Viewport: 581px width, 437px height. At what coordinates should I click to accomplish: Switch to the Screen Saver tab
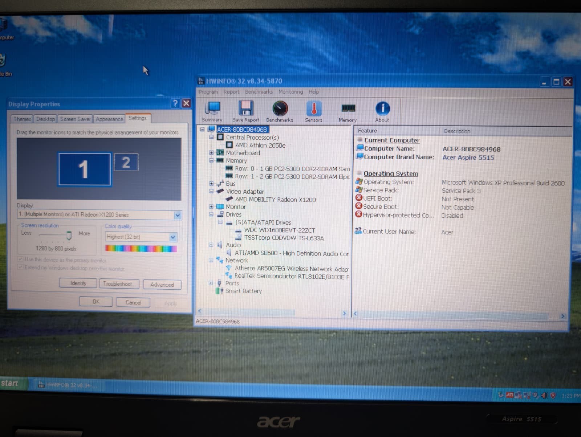coord(75,119)
